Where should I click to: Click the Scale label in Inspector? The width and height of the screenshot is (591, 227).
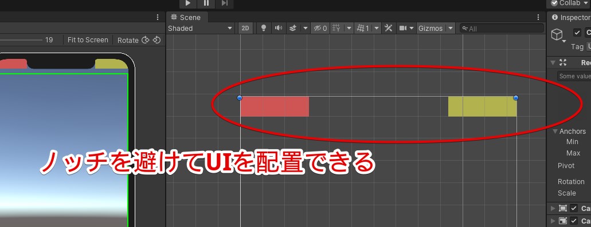point(566,193)
